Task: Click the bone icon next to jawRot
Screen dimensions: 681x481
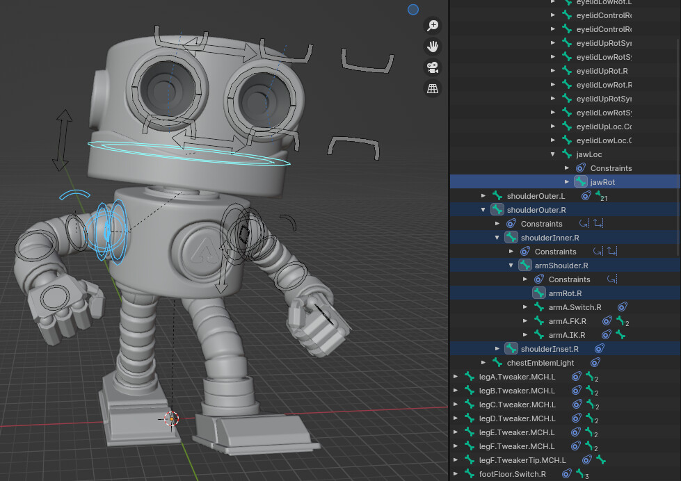Action: pos(581,181)
